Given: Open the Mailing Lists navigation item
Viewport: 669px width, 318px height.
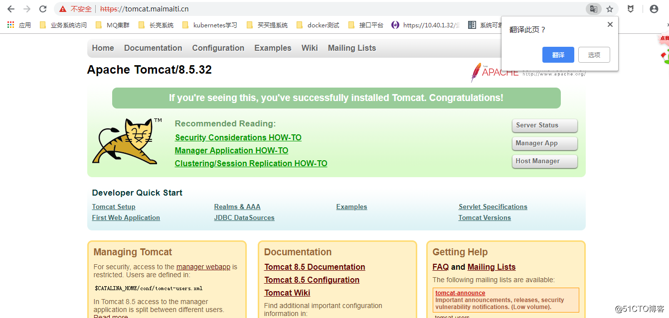Looking at the screenshot, I should coord(352,48).
